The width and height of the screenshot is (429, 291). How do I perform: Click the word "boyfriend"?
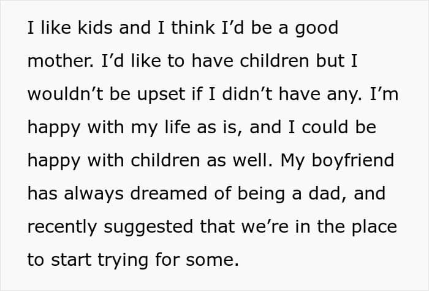[x=352, y=161]
